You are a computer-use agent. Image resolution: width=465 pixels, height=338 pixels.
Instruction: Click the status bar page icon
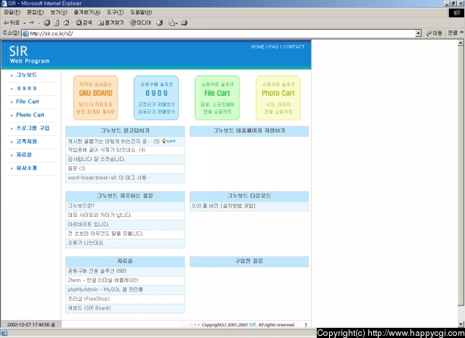(x=4, y=333)
